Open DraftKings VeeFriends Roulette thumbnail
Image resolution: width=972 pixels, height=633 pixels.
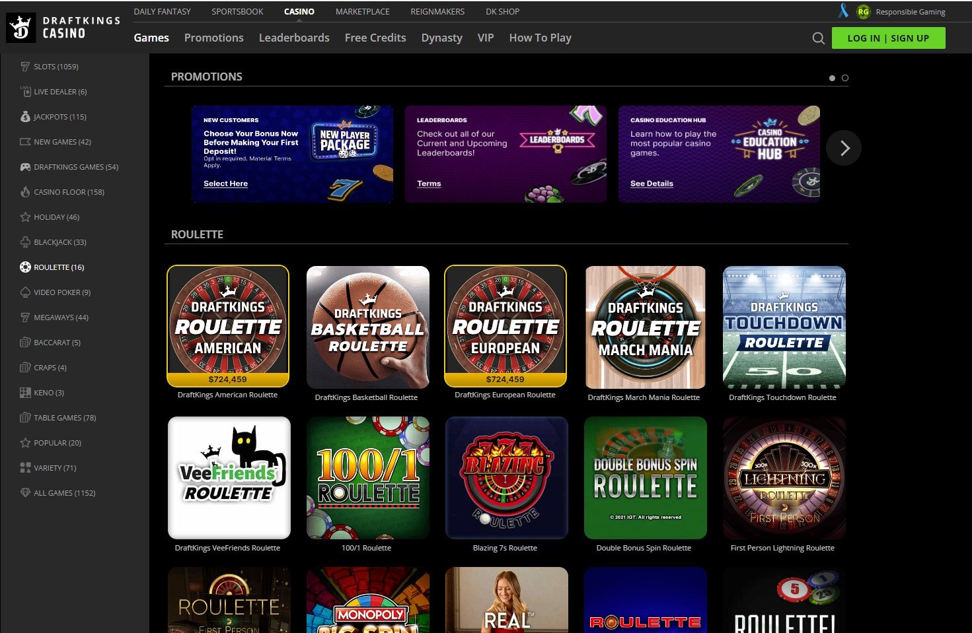tap(229, 478)
